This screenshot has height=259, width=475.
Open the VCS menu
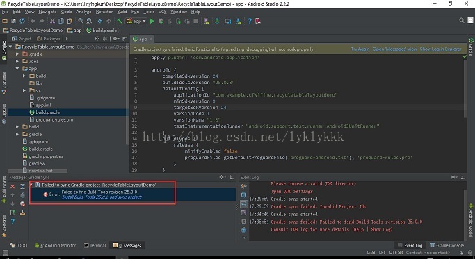162,12
